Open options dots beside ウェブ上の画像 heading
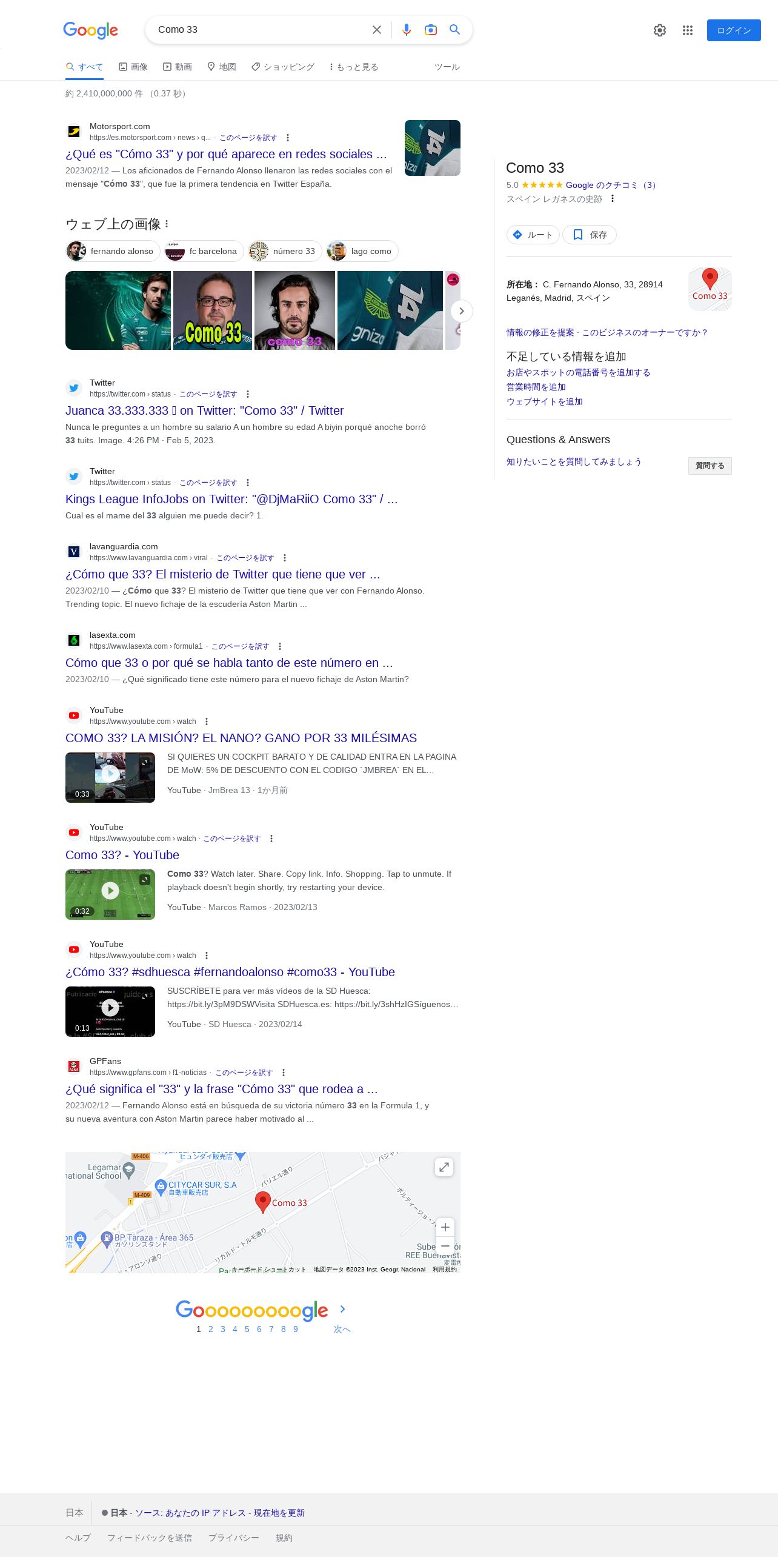 (x=167, y=224)
